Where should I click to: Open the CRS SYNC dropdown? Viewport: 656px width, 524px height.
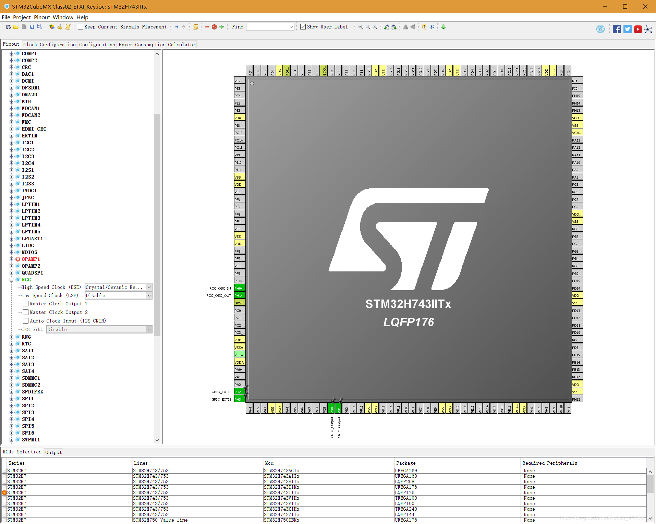(x=149, y=329)
